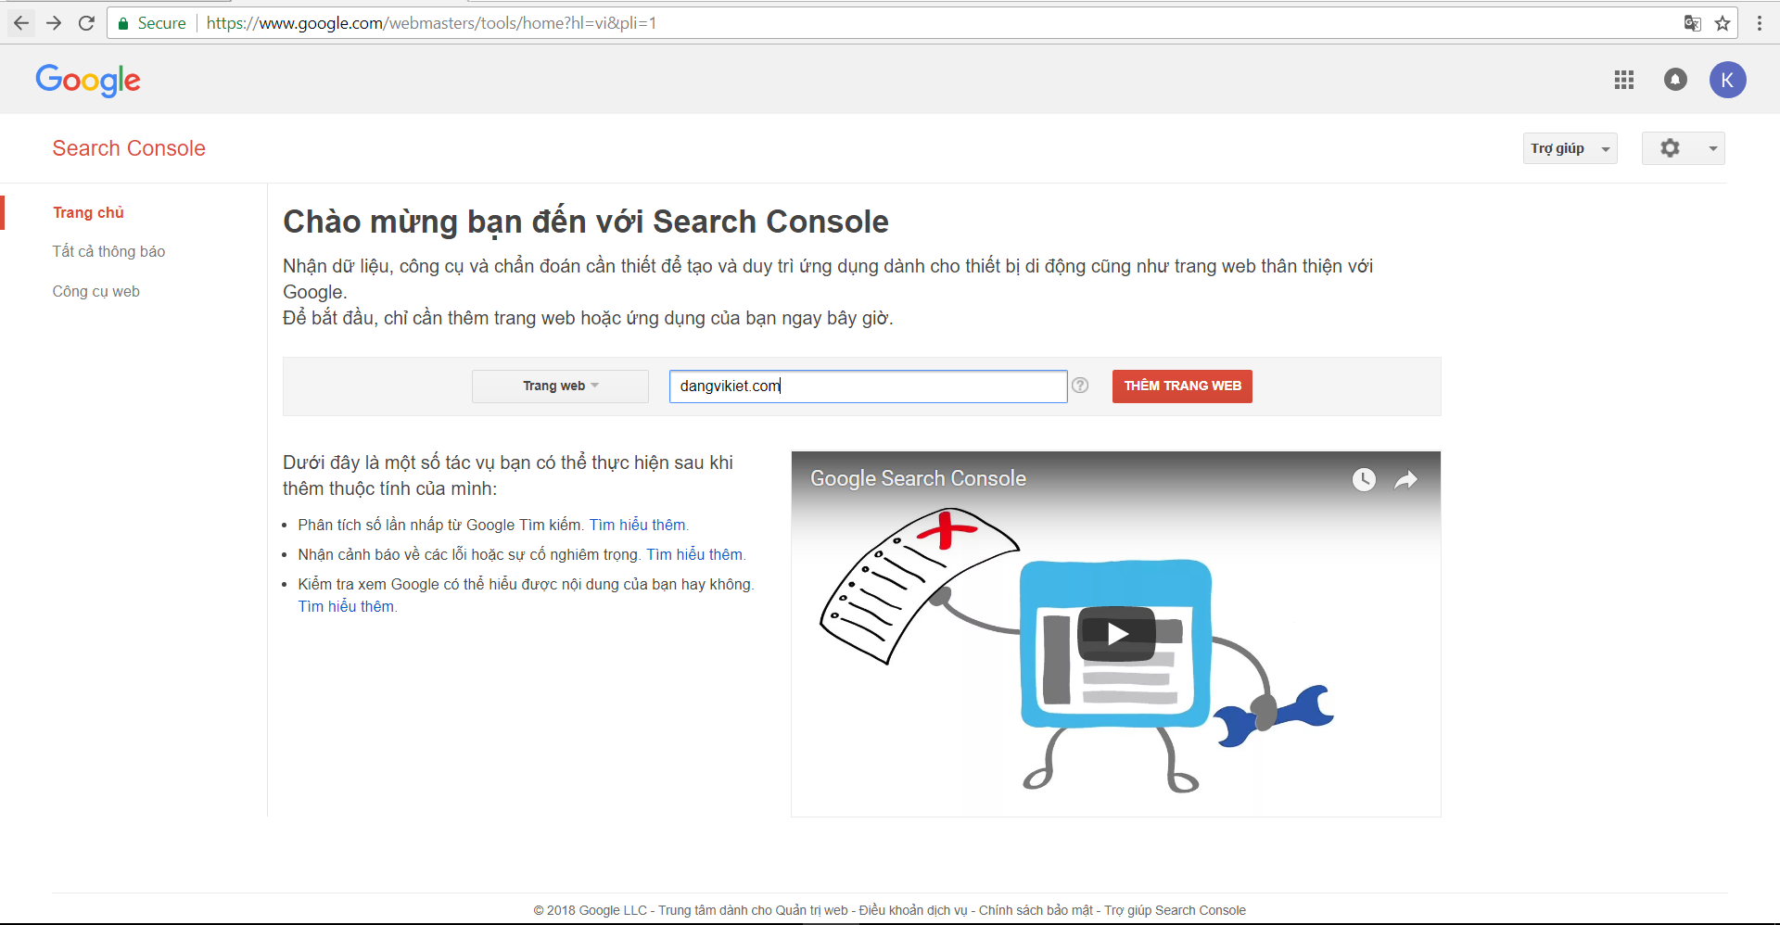Click the Search Console video thumbnail illustration
Viewport: 1780px width, 925px height.
[x=1116, y=634]
